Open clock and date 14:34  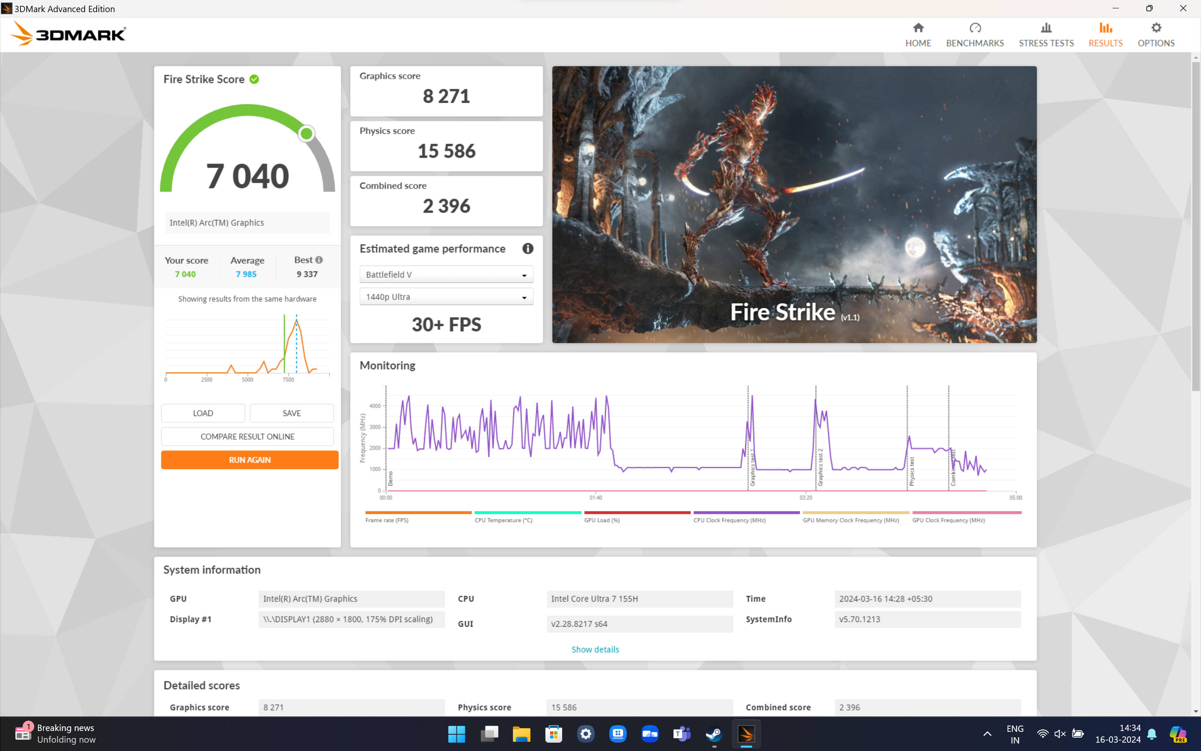(x=1118, y=733)
